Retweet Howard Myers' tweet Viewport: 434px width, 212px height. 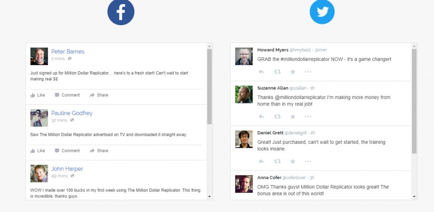(x=277, y=72)
